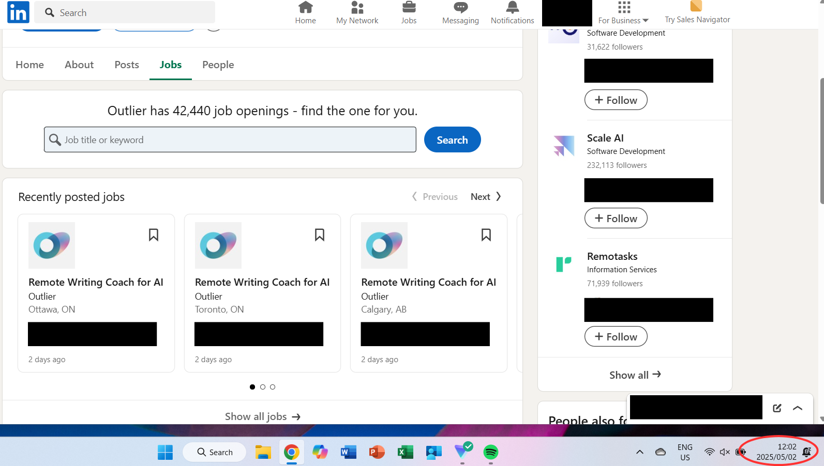Save the Ottawa, ON job with bookmark icon

tap(154, 235)
